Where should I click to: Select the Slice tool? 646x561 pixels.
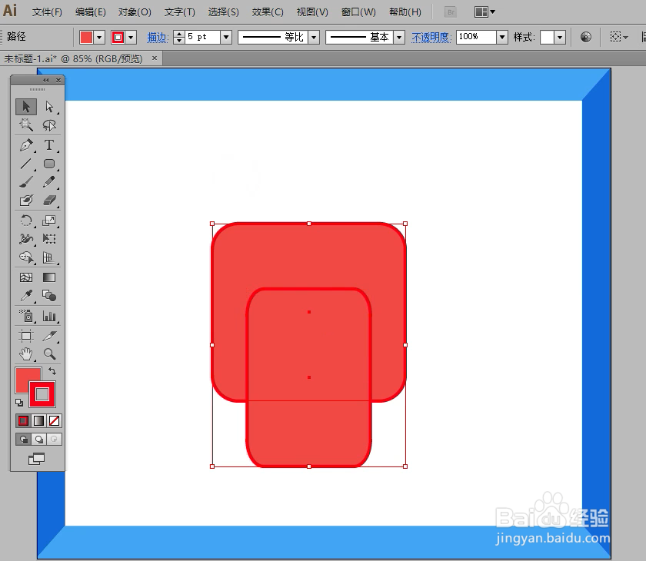(49, 336)
